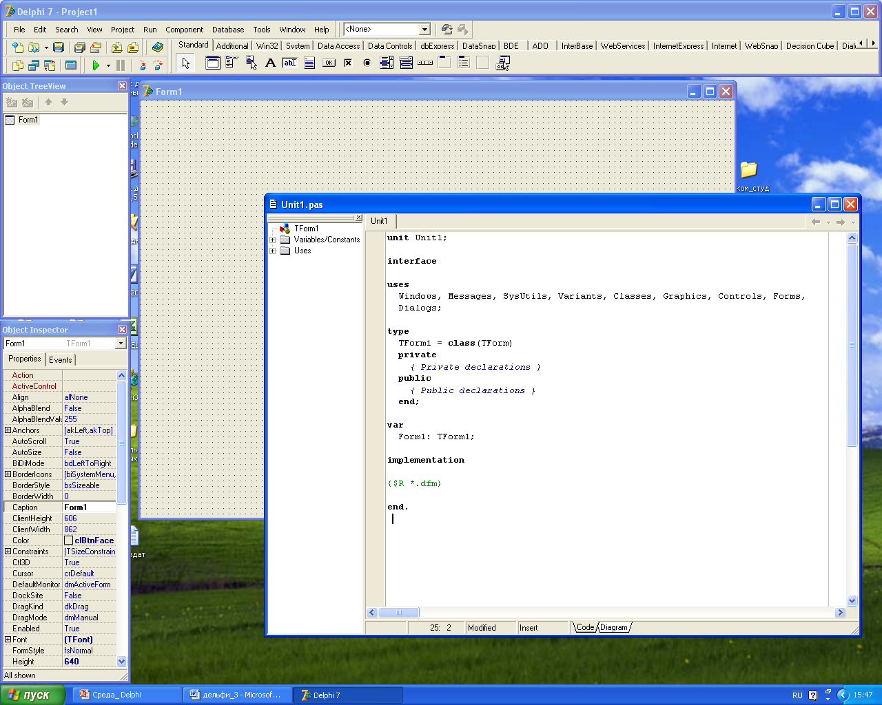
Task: Click Remove file from project icon
Action: pos(133,48)
